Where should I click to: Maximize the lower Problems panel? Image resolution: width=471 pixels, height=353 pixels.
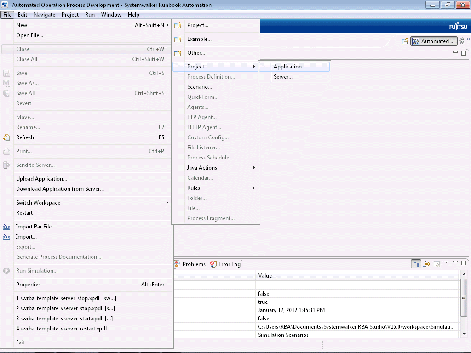464,263
